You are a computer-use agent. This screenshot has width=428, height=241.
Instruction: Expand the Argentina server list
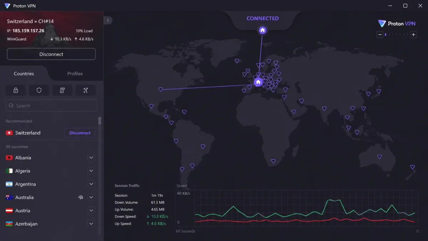91,184
